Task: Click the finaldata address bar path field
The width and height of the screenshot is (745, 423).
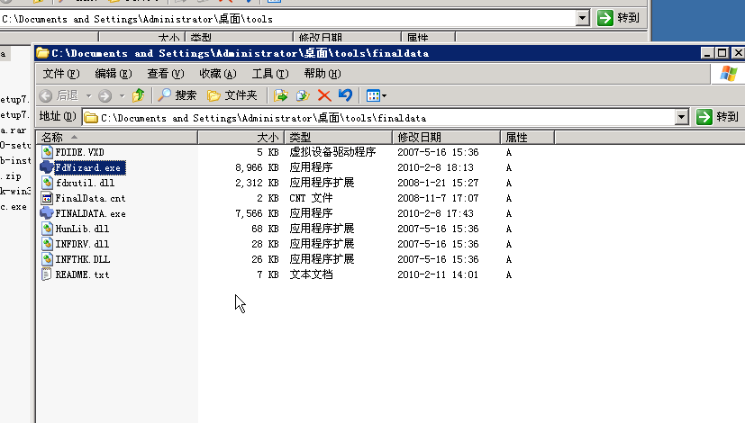Action: click(x=378, y=117)
